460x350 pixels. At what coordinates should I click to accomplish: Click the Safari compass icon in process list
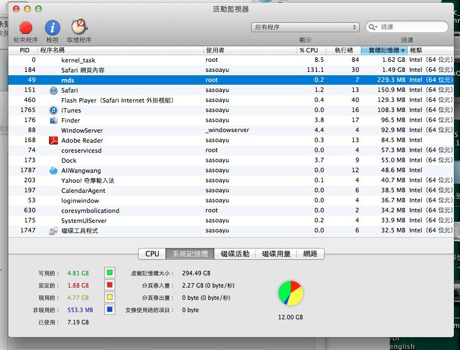(x=53, y=90)
